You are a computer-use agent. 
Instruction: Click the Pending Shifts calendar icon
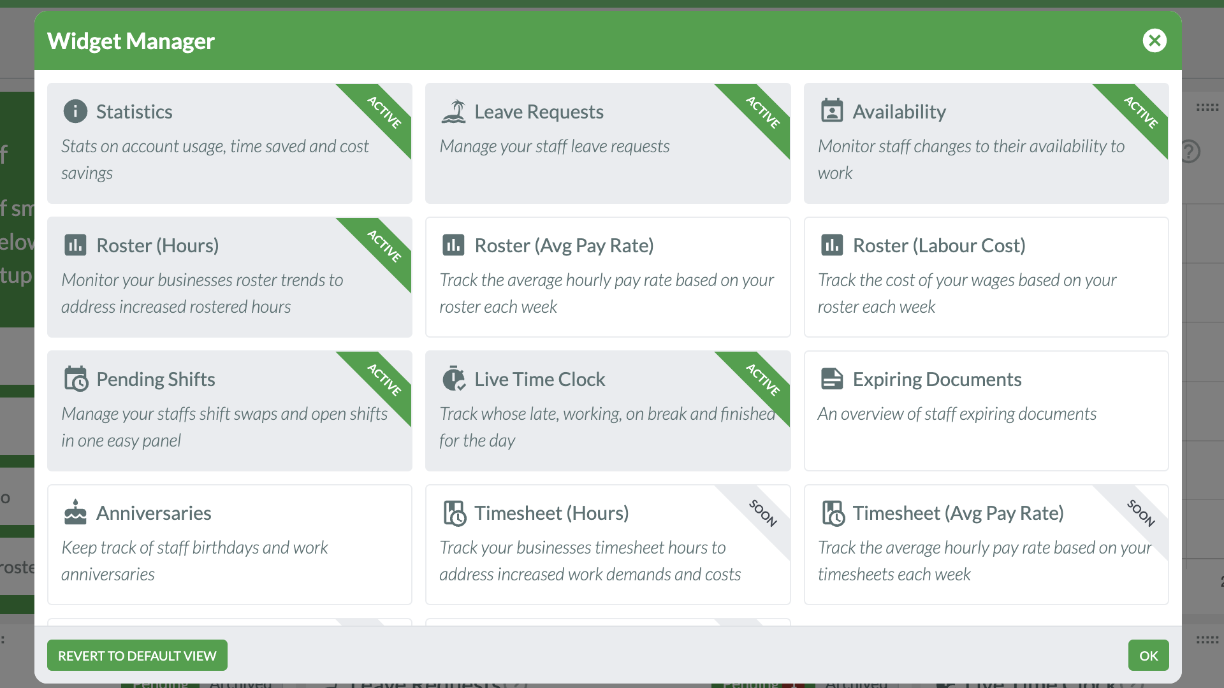[75, 379]
